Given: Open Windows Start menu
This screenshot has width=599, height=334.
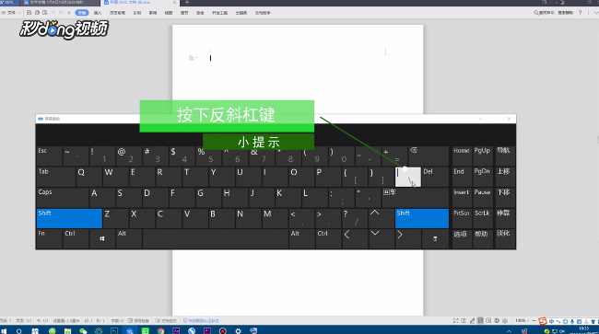Looking at the screenshot, I should point(5,330).
